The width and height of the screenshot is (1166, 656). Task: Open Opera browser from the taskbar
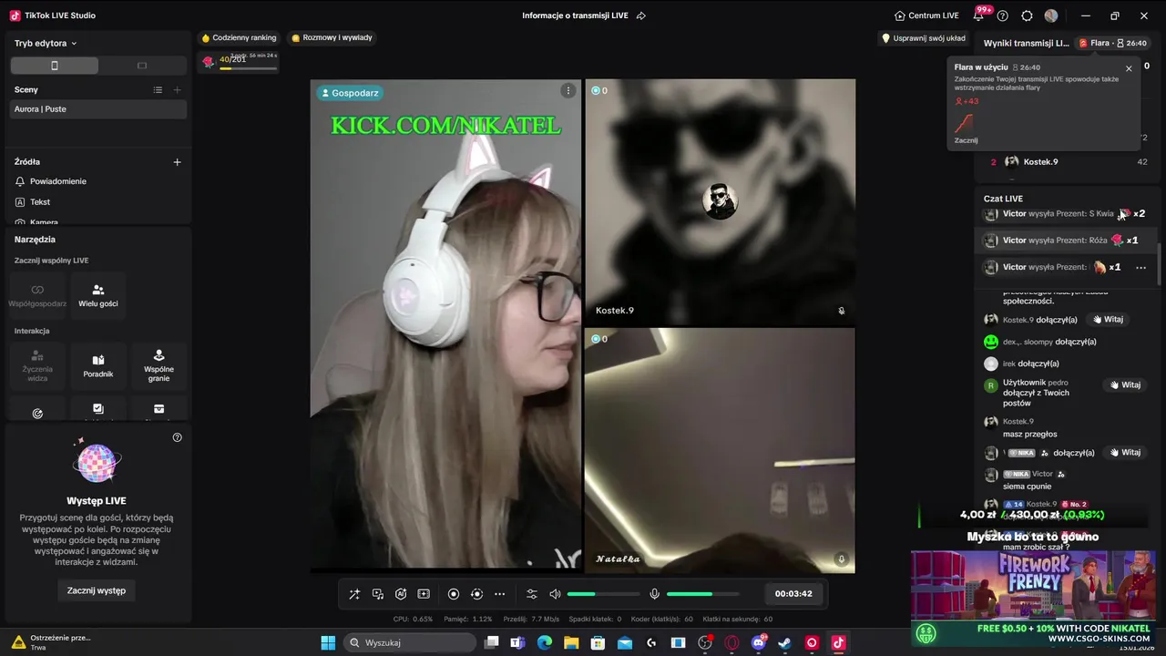pos(731,643)
